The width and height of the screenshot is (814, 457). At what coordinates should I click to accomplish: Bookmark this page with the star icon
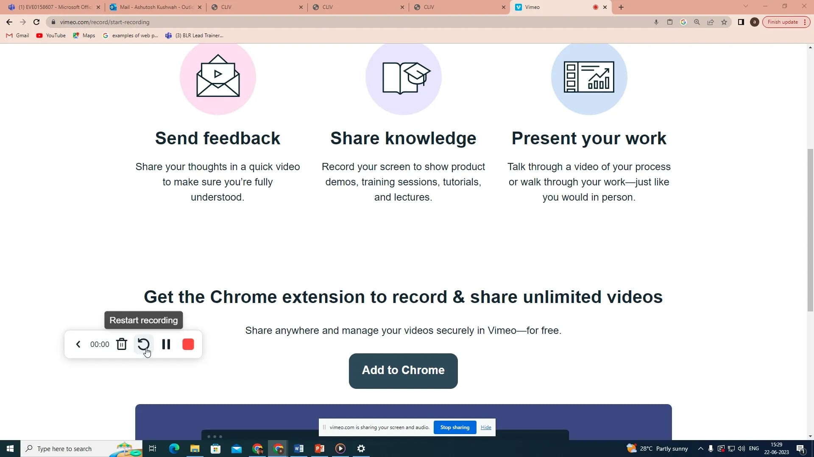(724, 22)
